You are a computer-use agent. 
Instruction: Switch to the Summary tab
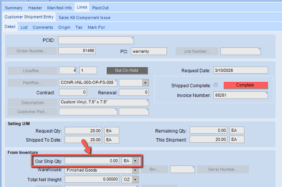coord(13,8)
